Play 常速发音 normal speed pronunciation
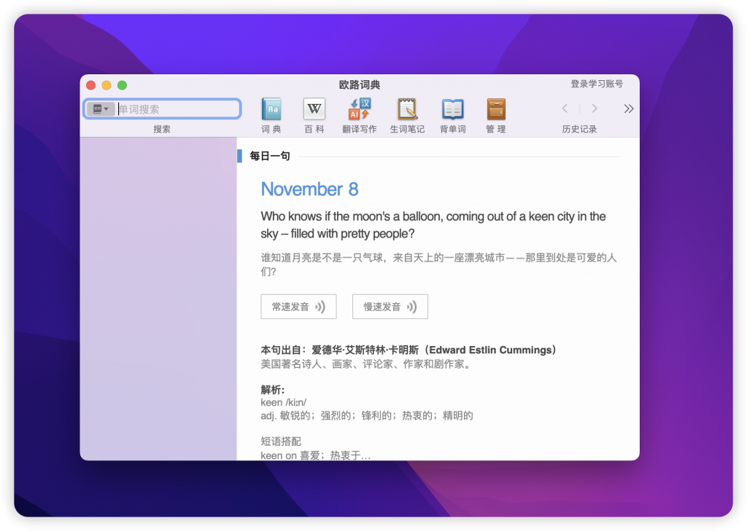747x531 pixels. point(298,307)
